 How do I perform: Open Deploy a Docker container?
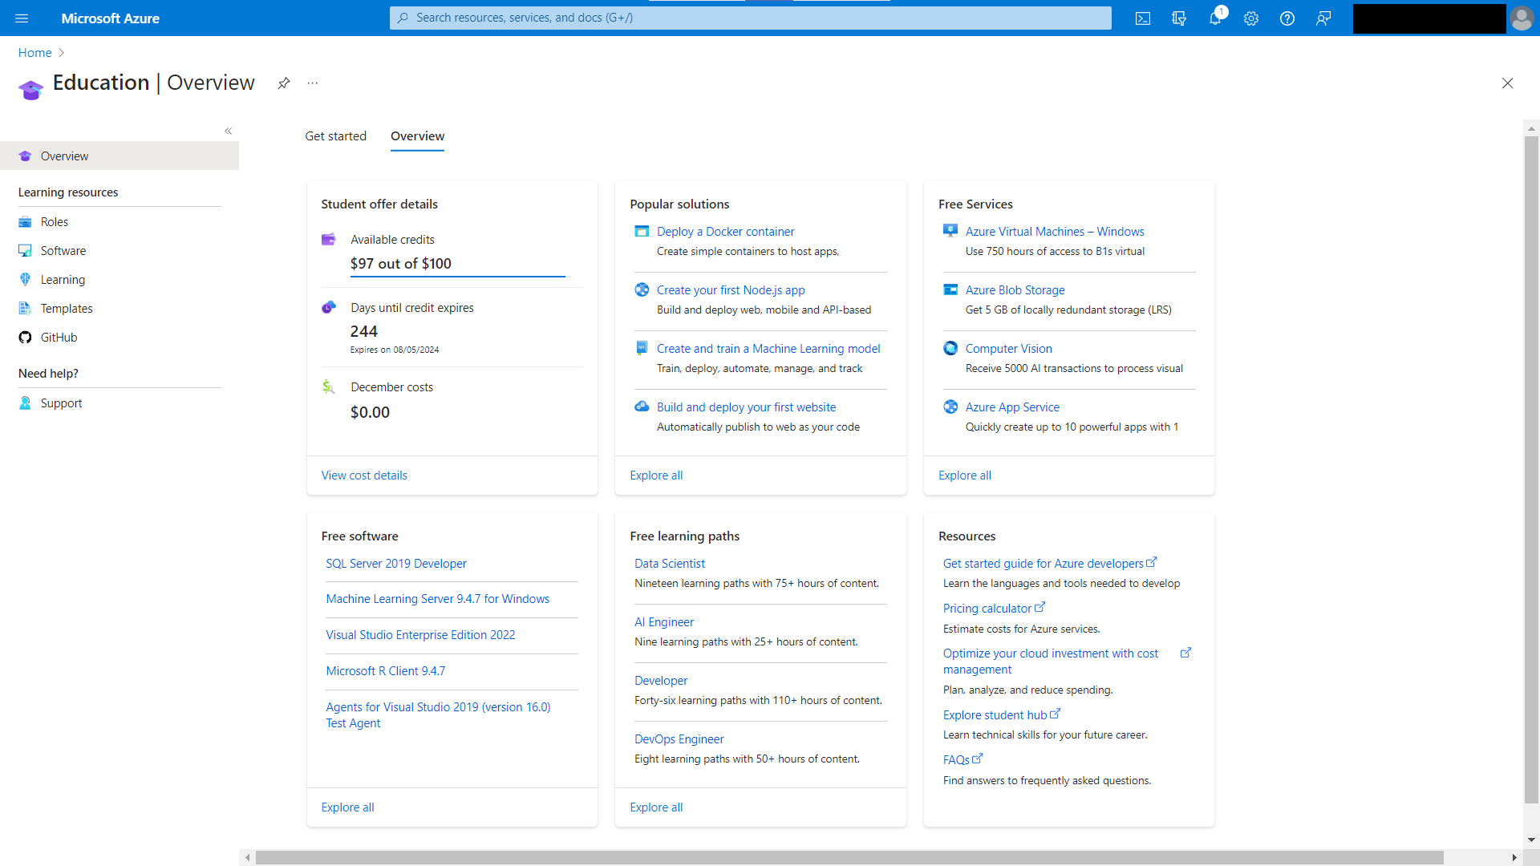pyautogui.click(x=725, y=232)
